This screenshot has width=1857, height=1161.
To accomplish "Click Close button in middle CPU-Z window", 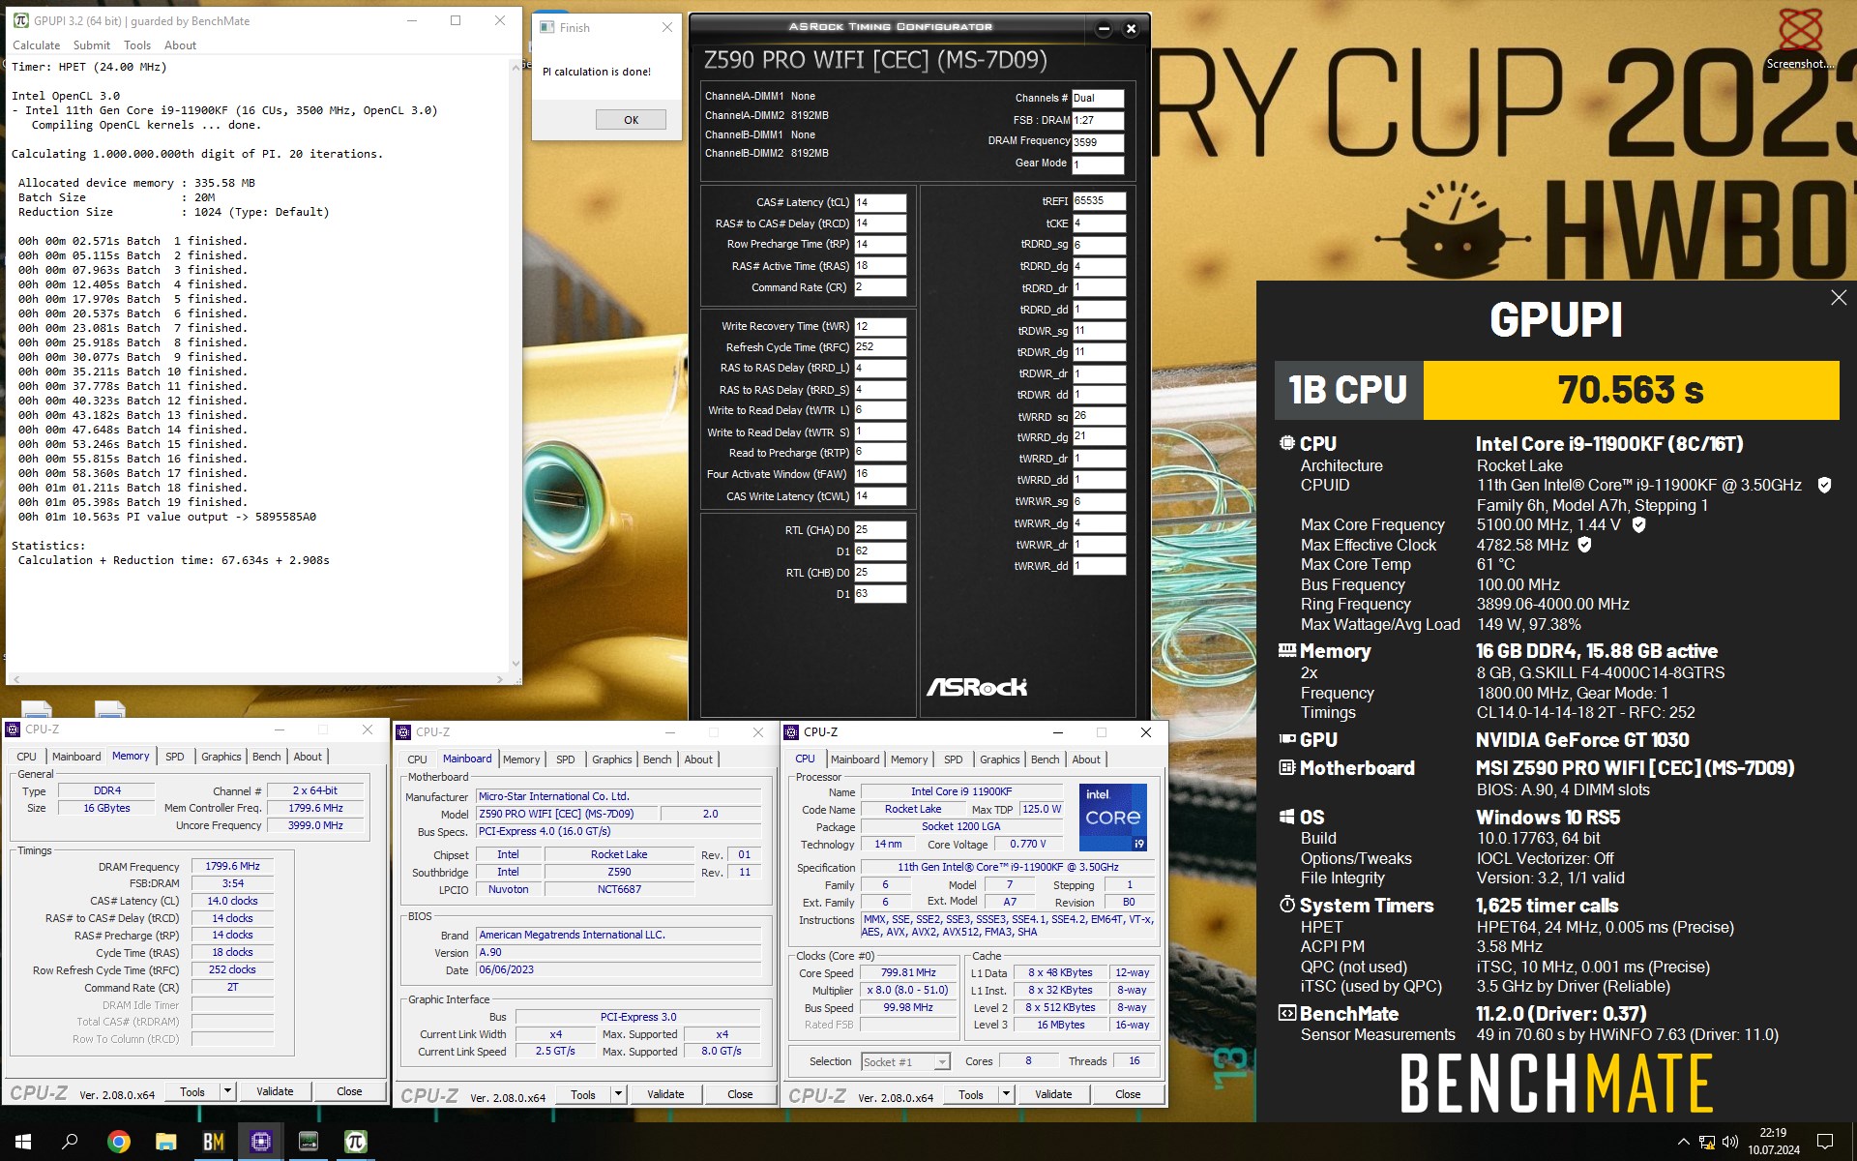I will click(x=740, y=1094).
